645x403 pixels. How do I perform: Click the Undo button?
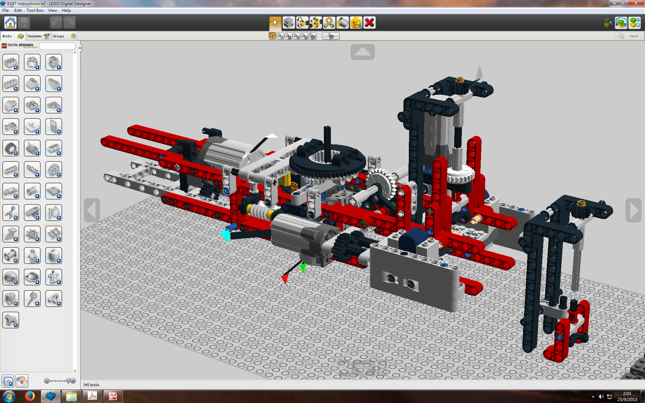click(x=56, y=23)
